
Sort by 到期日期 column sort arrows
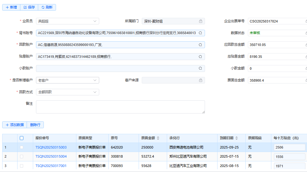237,138
